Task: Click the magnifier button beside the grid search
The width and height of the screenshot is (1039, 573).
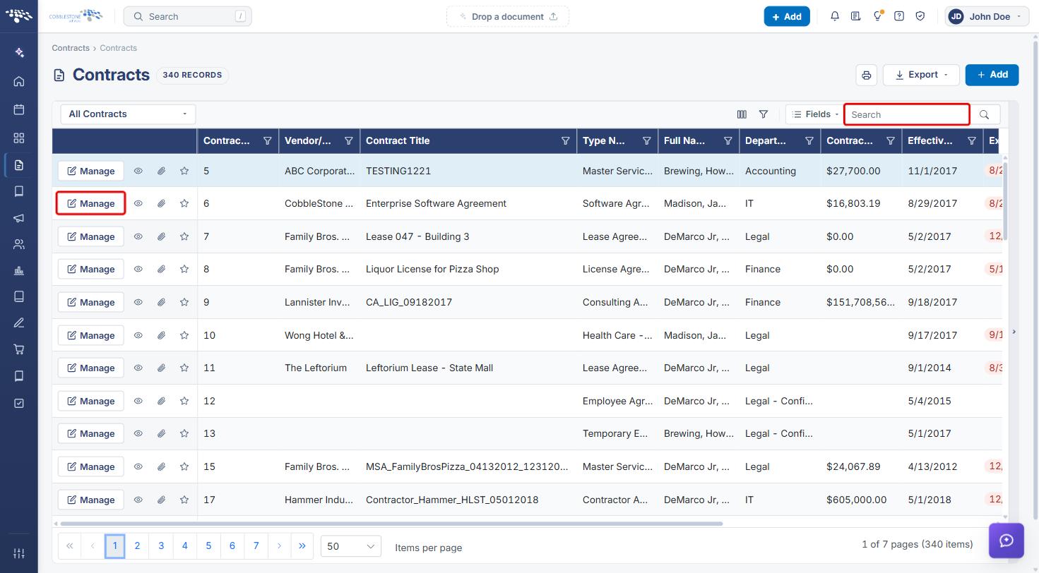Action: pos(985,114)
